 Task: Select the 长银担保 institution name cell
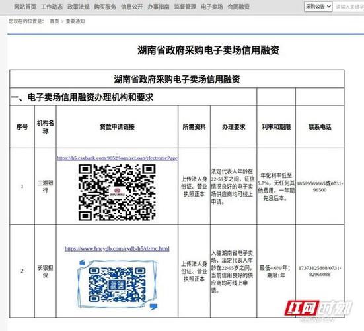[46, 271]
